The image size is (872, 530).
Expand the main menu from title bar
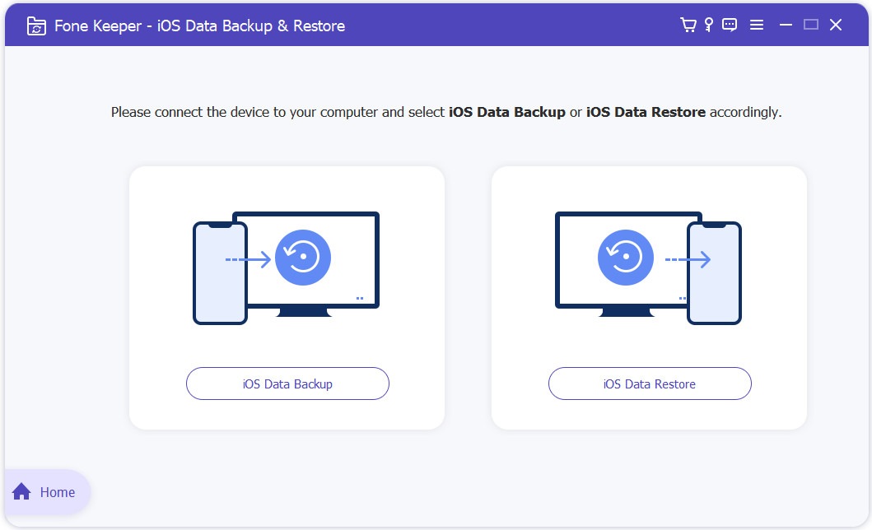point(757,25)
